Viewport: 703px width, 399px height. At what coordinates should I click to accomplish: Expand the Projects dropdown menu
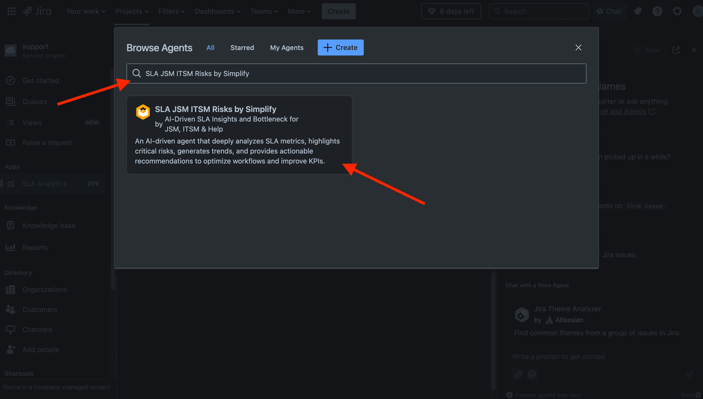[x=131, y=11]
